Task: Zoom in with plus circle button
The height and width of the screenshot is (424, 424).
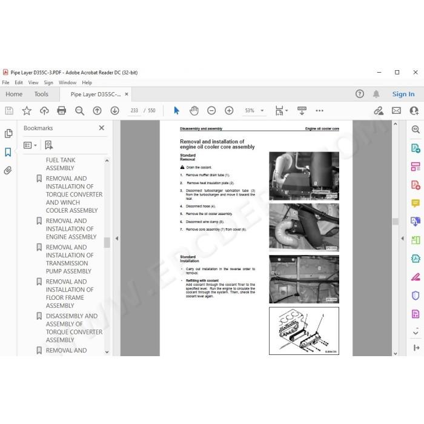Action: click(229, 111)
